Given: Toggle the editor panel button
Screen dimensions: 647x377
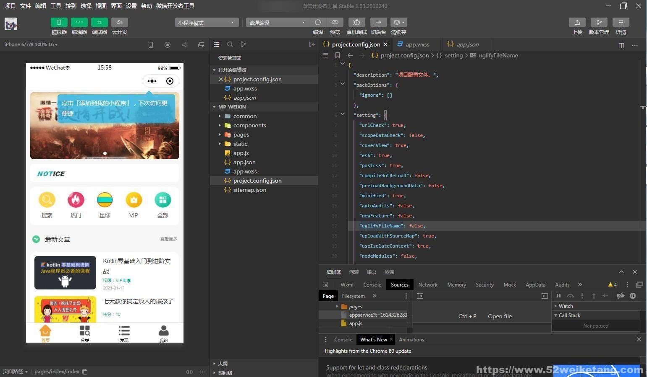Looking at the screenshot, I should tap(79, 22).
